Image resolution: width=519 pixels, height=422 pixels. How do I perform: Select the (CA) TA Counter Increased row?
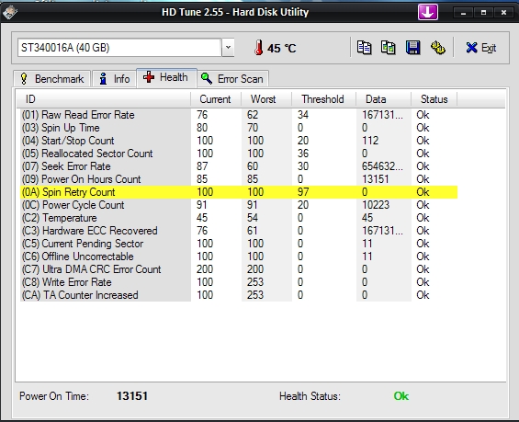pos(239,295)
